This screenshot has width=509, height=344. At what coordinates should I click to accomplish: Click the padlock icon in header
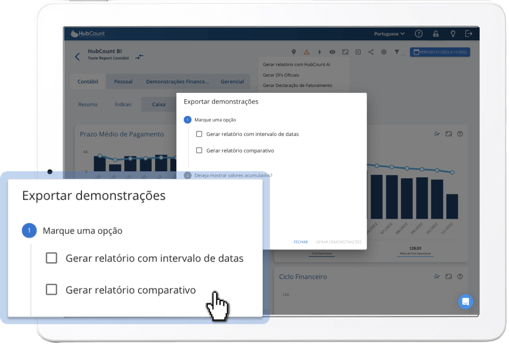tap(436, 33)
